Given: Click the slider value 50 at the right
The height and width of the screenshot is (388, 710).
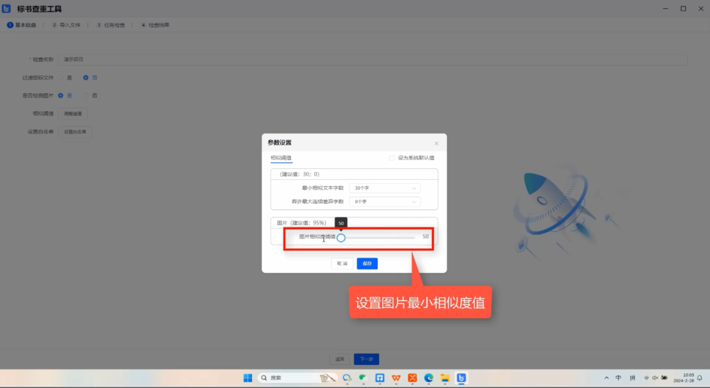Looking at the screenshot, I should (x=425, y=237).
